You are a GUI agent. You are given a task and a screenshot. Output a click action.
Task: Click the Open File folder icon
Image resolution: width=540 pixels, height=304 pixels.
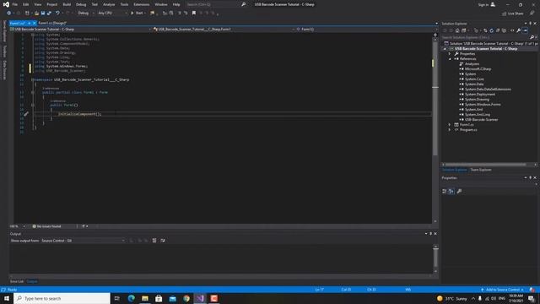click(36, 14)
